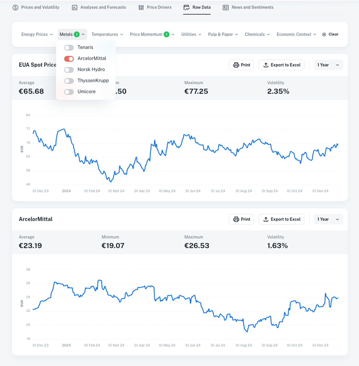Enable the Tenaris toggle
Image resolution: width=359 pixels, height=366 pixels.
[69, 47]
